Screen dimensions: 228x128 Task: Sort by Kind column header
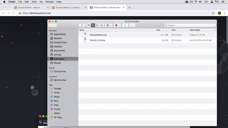pyautogui.click(x=173, y=30)
